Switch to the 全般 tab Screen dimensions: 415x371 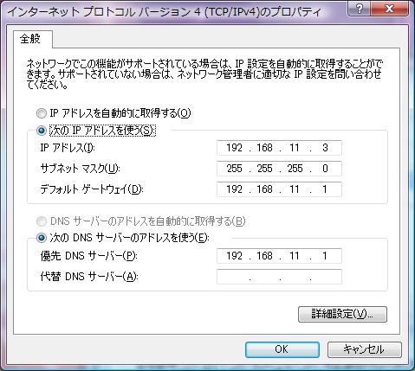pyautogui.click(x=30, y=39)
